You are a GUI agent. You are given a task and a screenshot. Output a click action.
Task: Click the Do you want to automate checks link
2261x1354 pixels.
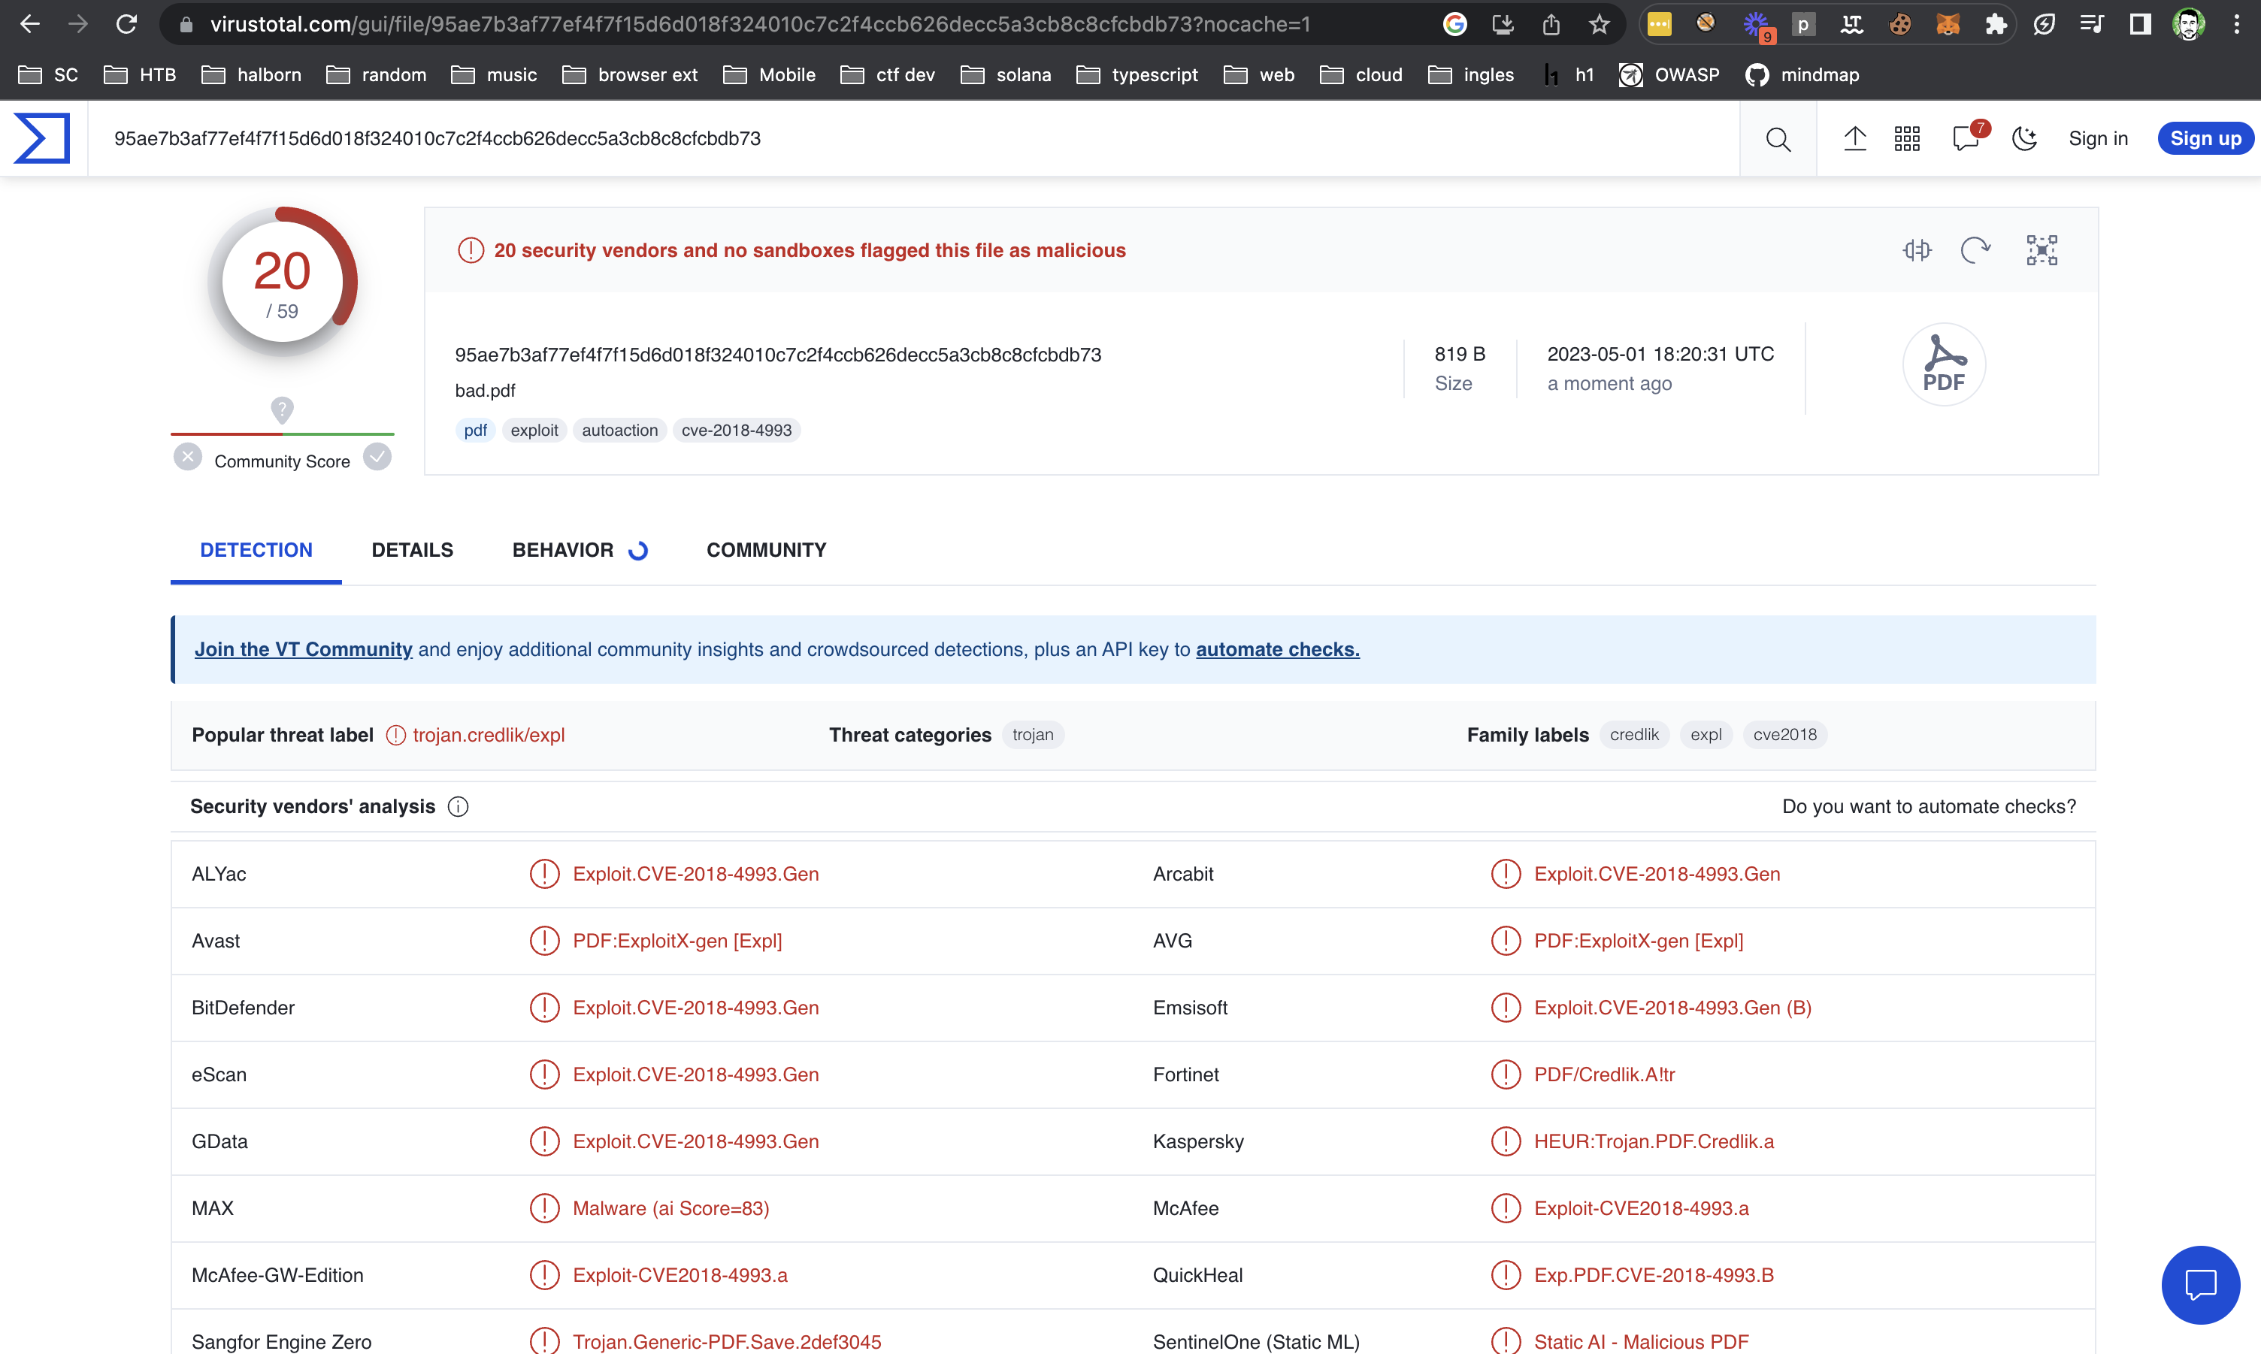pos(1929,806)
